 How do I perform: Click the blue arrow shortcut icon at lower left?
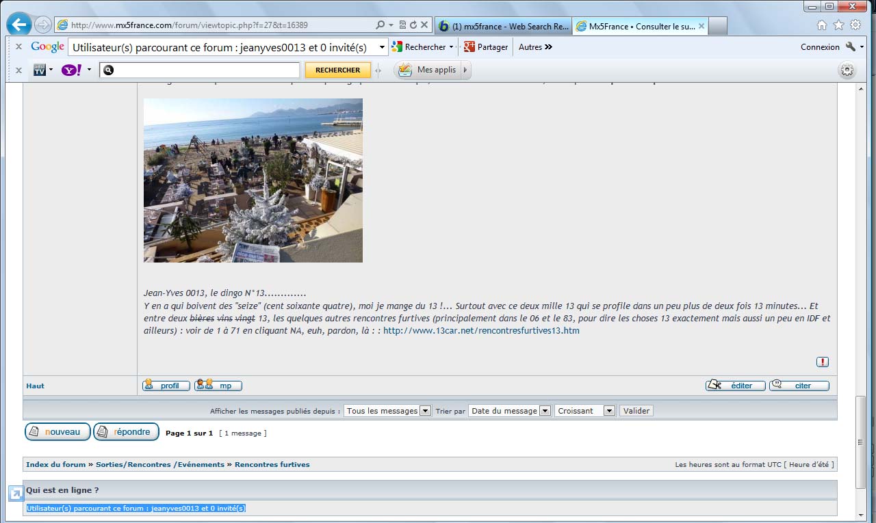tap(16, 493)
